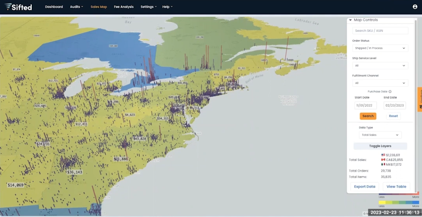This screenshot has height=217, width=422.
Task: Click the Canada flag total sales icon
Action: point(383,160)
